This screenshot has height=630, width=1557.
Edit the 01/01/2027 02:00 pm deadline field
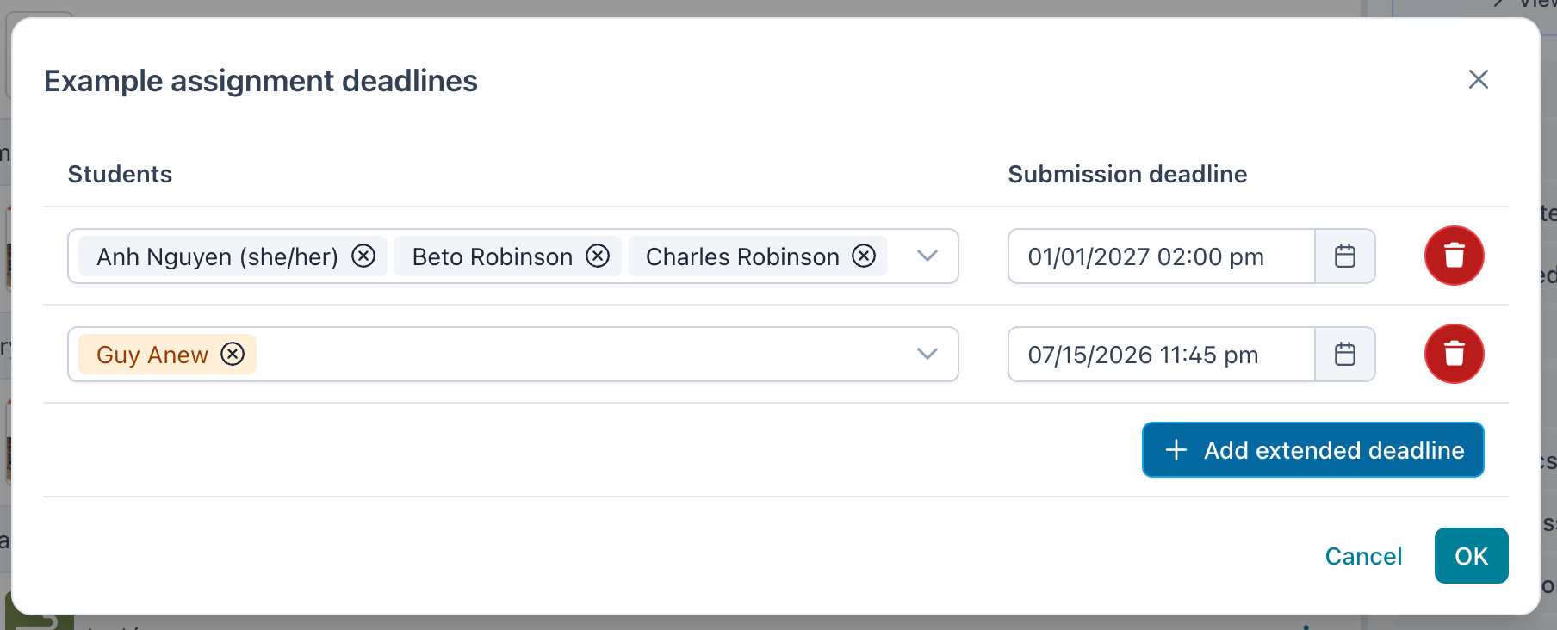[x=1162, y=256]
